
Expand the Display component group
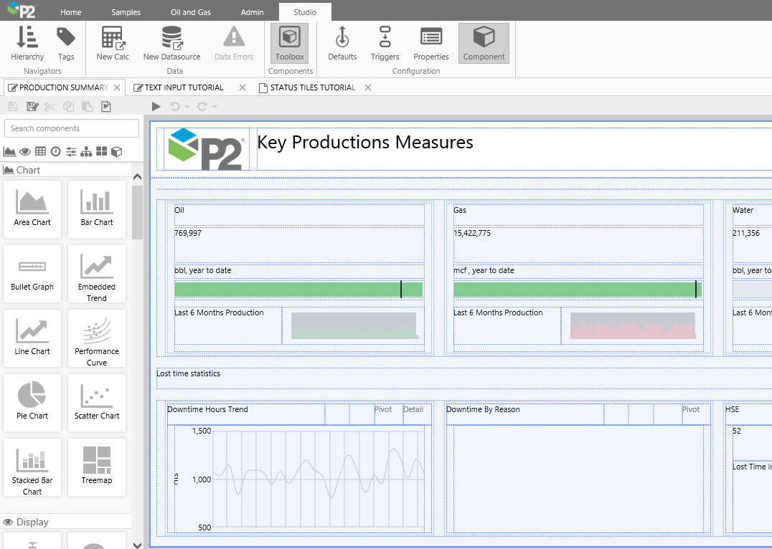(x=32, y=522)
